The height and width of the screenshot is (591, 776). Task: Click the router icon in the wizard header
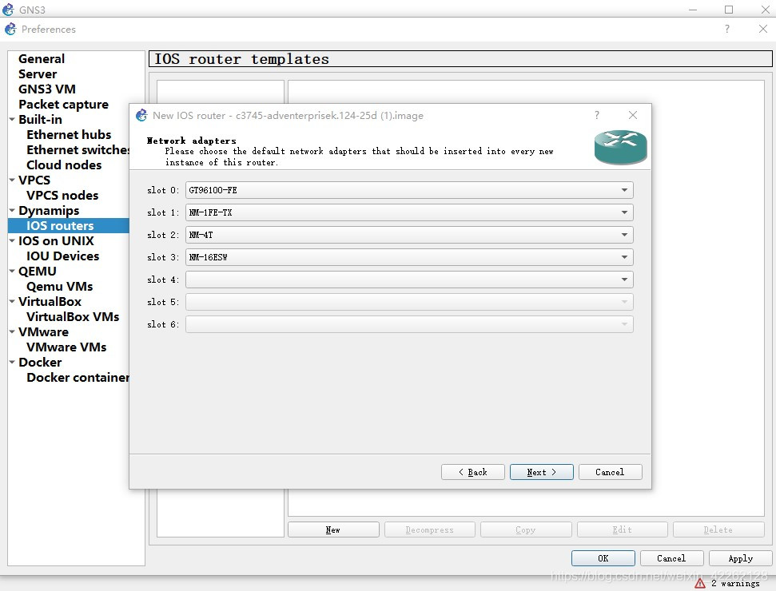[621, 148]
